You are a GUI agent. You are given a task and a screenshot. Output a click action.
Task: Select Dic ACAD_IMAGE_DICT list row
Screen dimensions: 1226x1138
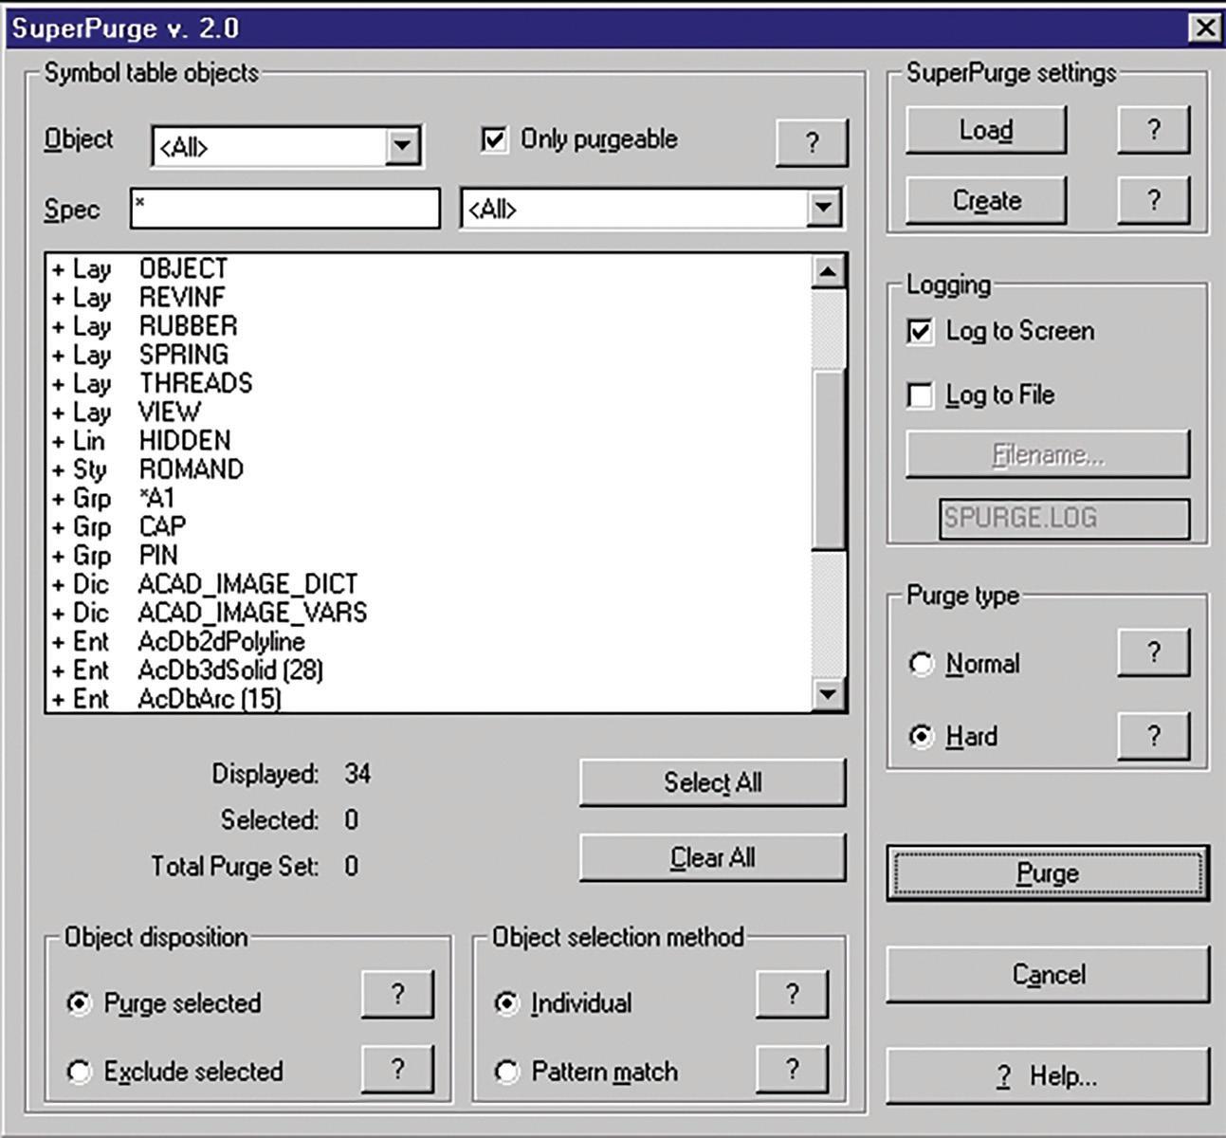click(430, 584)
